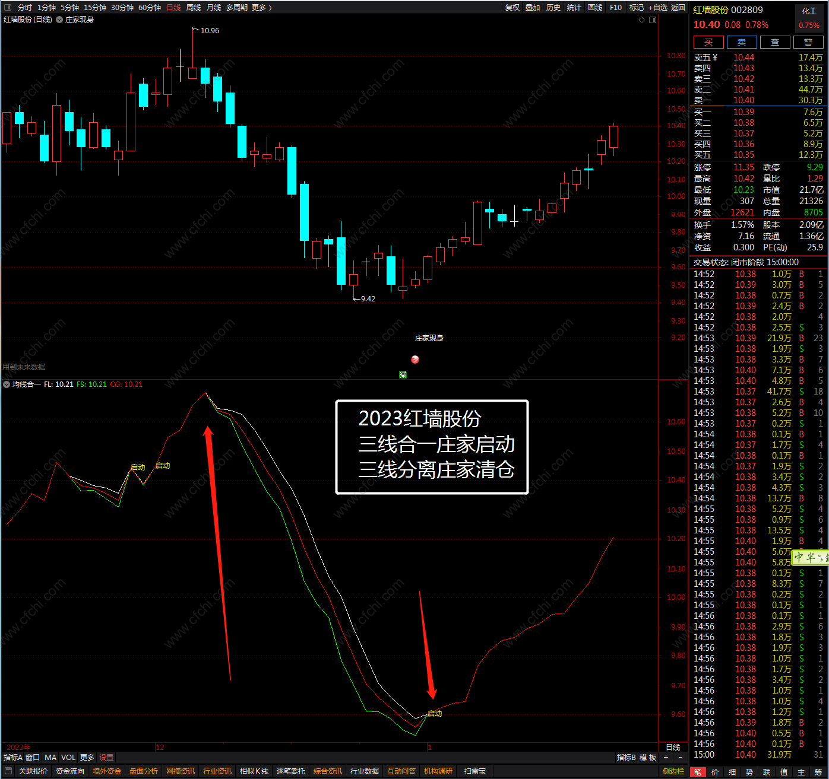Open the 关联报价 tab
The height and width of the screenshot is (779, 829).
33,771
